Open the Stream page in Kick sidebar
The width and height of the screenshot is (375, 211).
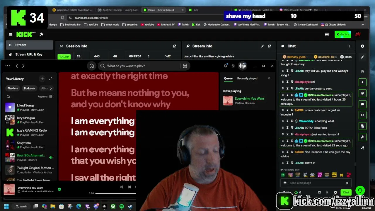[29, 45]
